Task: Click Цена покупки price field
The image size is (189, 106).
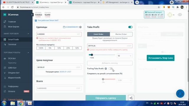Action: [x=59, y=67]
